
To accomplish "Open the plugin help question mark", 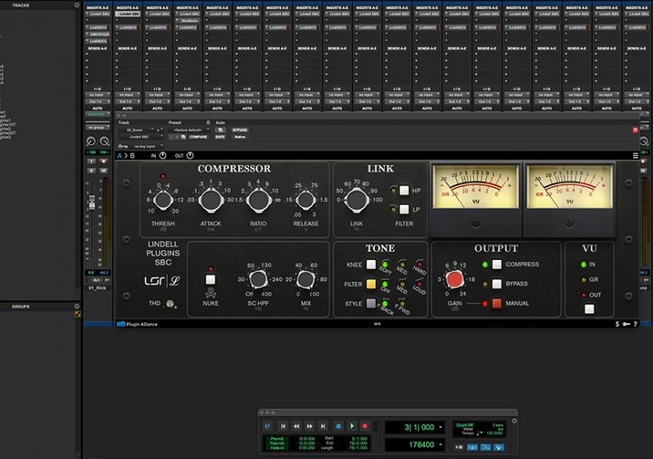I will (x=635, y=324).
